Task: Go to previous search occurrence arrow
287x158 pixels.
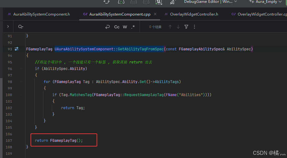Action: 170,27
